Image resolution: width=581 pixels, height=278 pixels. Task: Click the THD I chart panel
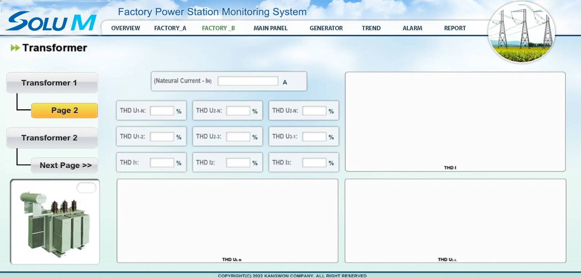(x=455, y=122)
